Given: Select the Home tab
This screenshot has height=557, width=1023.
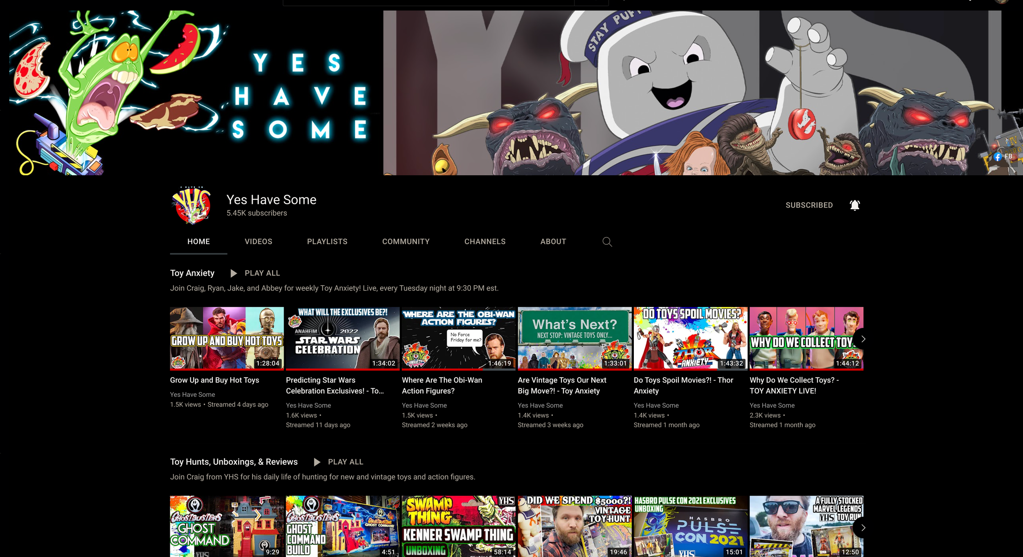Looking at the screenshot, I should [198, 242].
